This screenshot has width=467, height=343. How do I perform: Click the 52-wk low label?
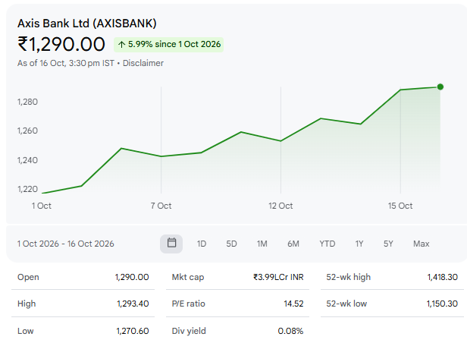click(346, 304)
